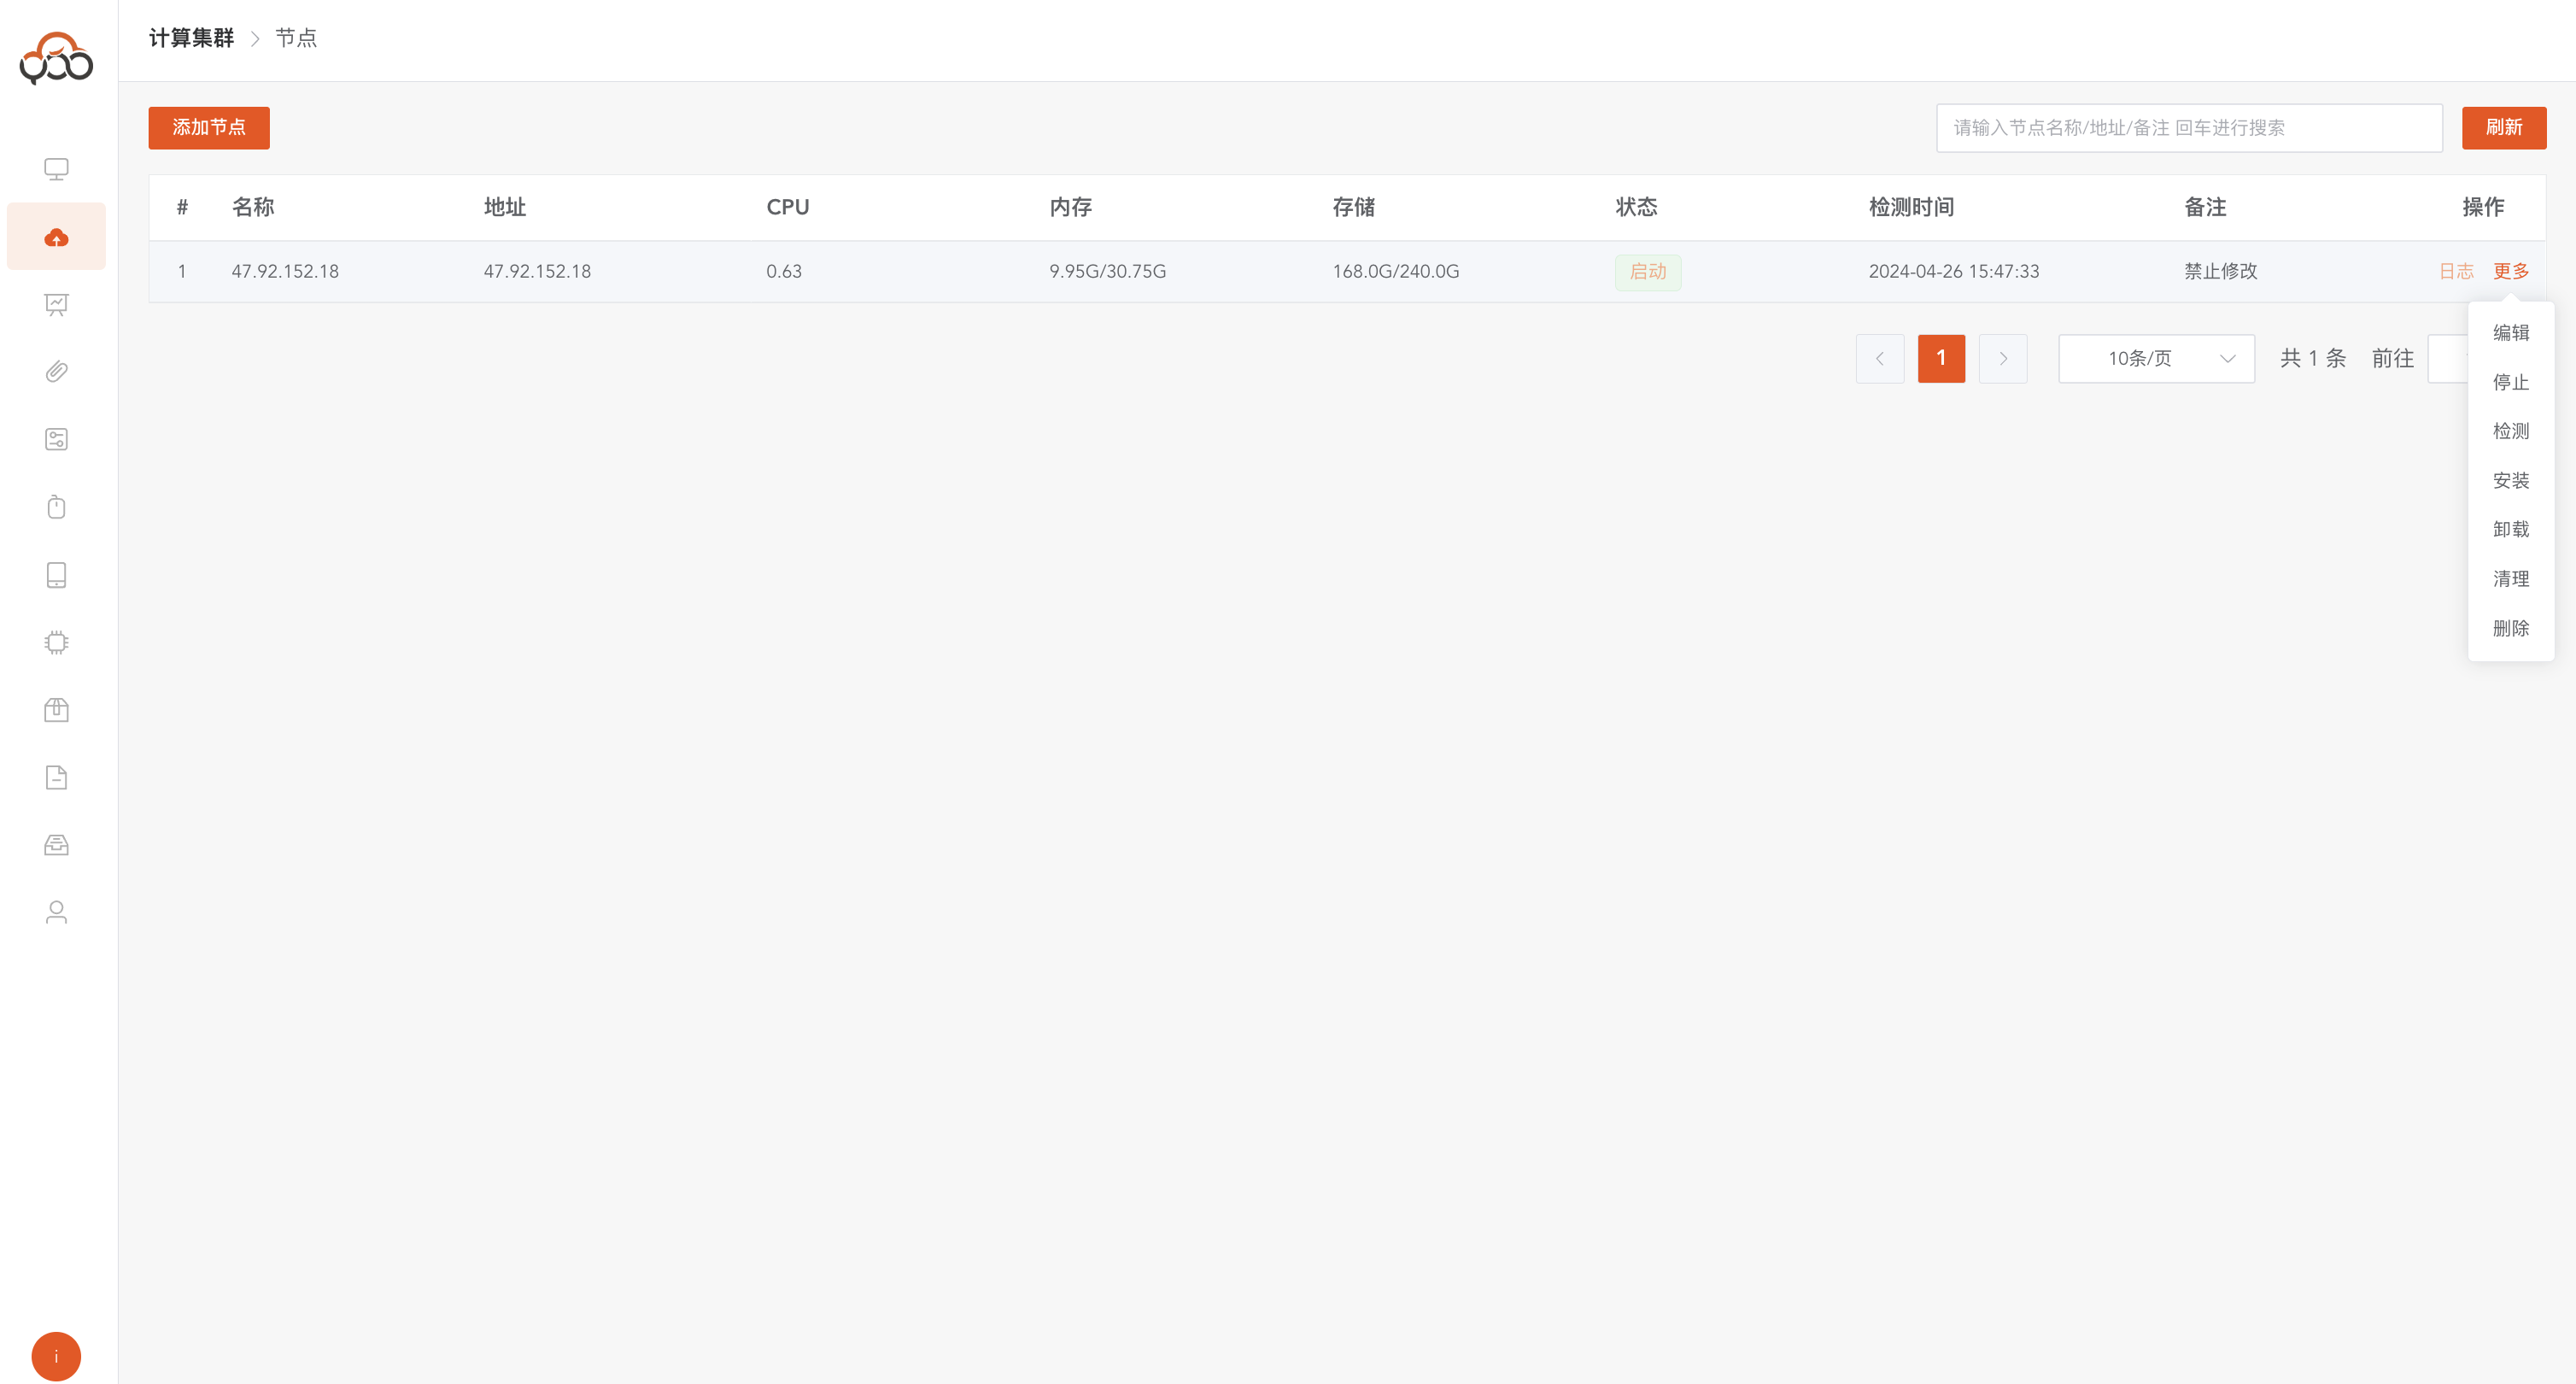
Task: Open the package box sidebar icon
Action: [x=56, y=710]
